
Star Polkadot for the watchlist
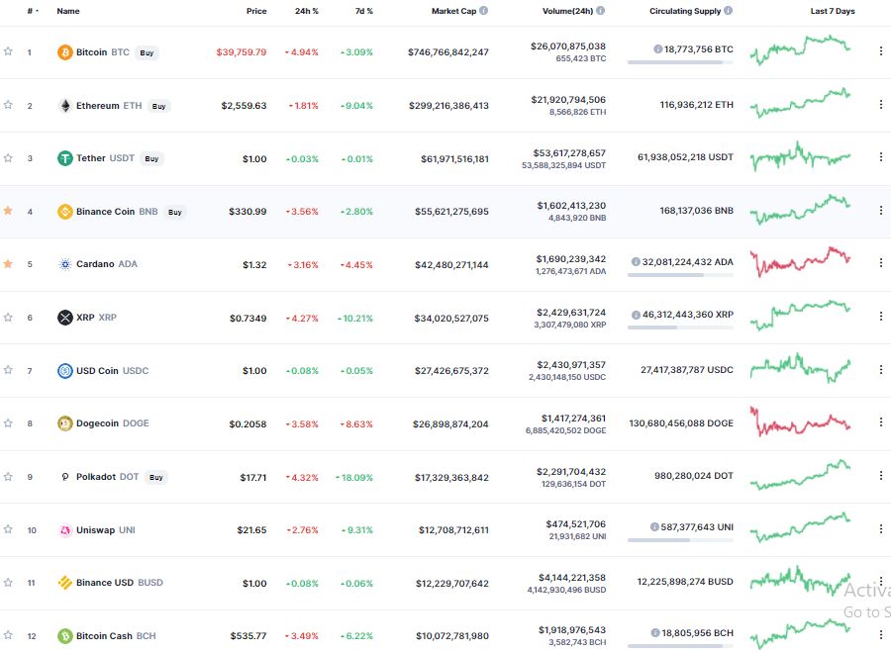8,476
